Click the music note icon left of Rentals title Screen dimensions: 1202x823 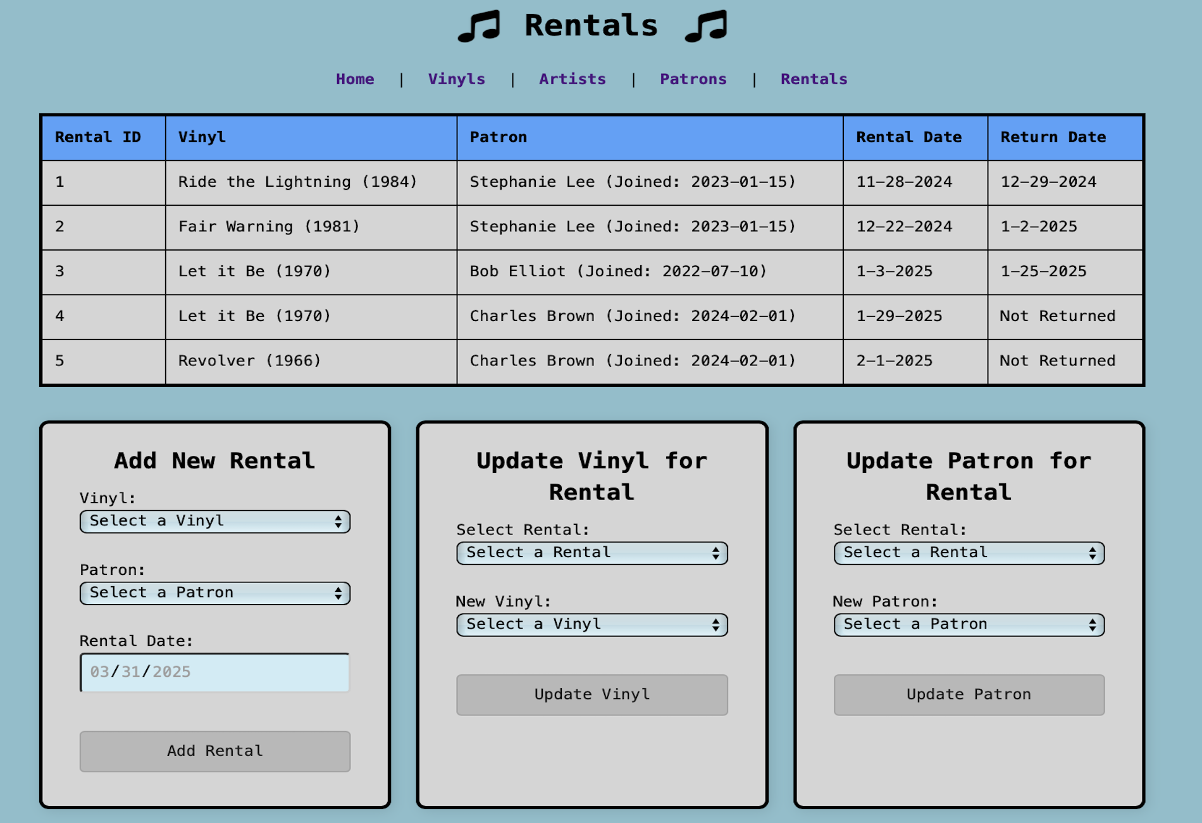[479, 27]
